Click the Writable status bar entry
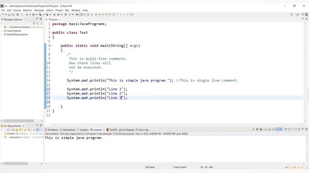The height and width of the screenshot is (173, 309). tap(150, 167)
